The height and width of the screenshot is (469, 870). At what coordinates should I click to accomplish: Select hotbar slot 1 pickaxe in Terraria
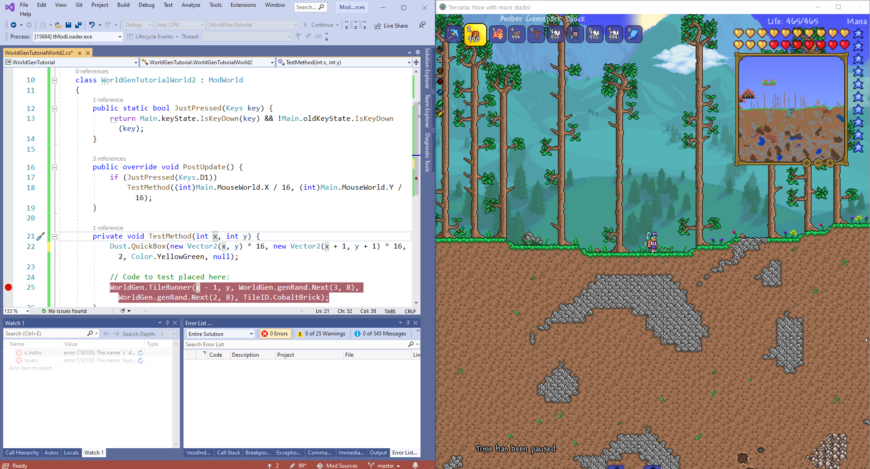[x=453, y=34]
